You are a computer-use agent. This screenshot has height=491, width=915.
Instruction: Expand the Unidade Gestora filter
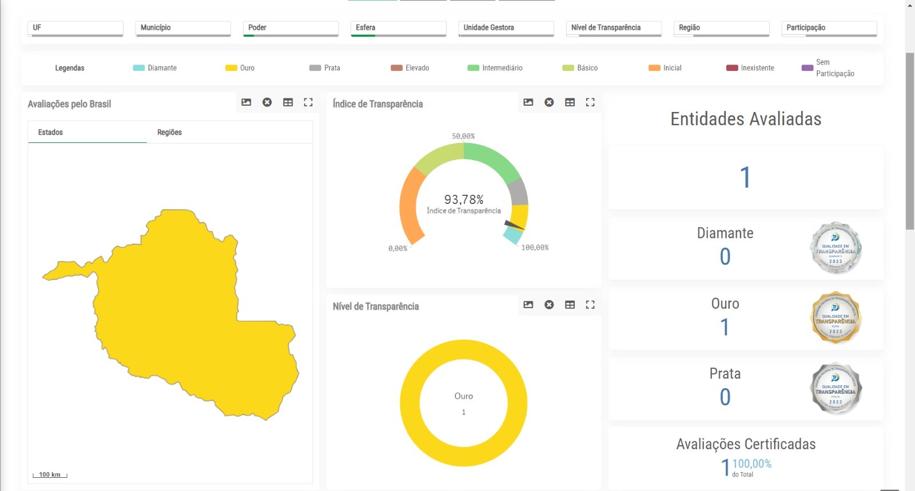click(506, 28)
